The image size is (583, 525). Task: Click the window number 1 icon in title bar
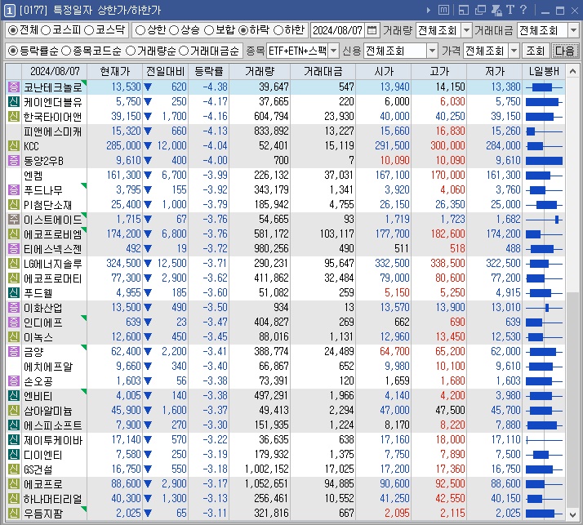[10, 11]
